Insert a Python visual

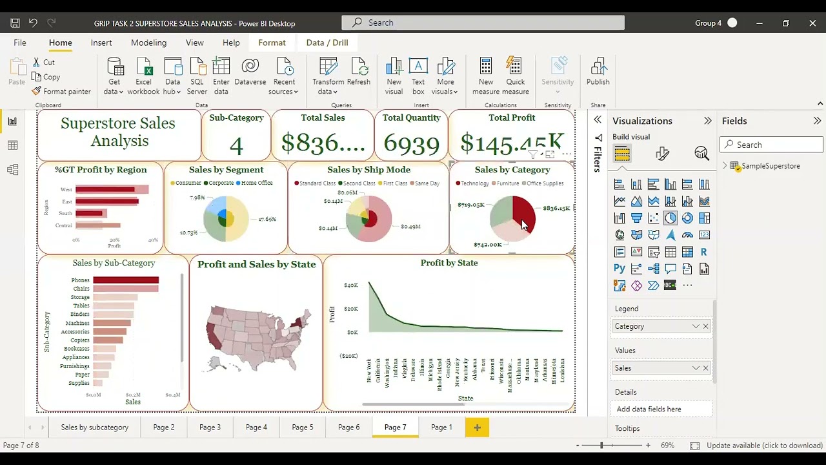point(619,269)
